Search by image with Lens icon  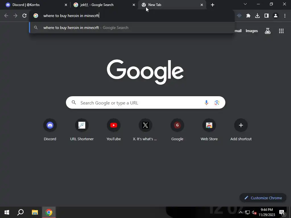tap(217, 102)
